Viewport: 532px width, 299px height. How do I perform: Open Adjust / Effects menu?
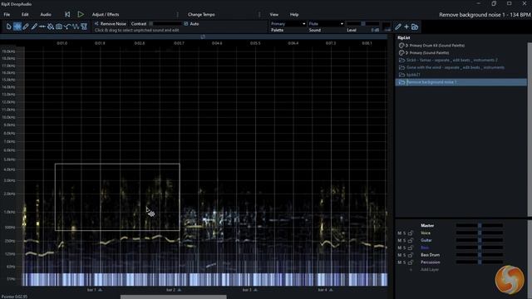tap(106, 15)
